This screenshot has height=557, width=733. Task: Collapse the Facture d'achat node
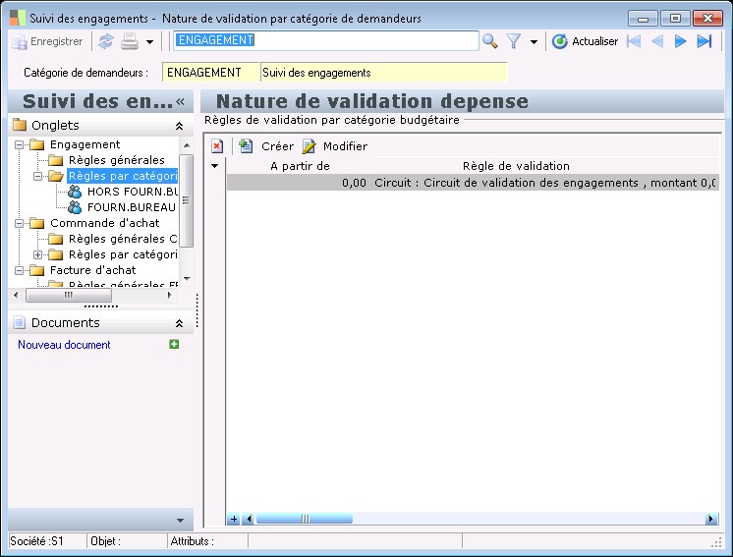pyautogui.click(x=20, y=270)
